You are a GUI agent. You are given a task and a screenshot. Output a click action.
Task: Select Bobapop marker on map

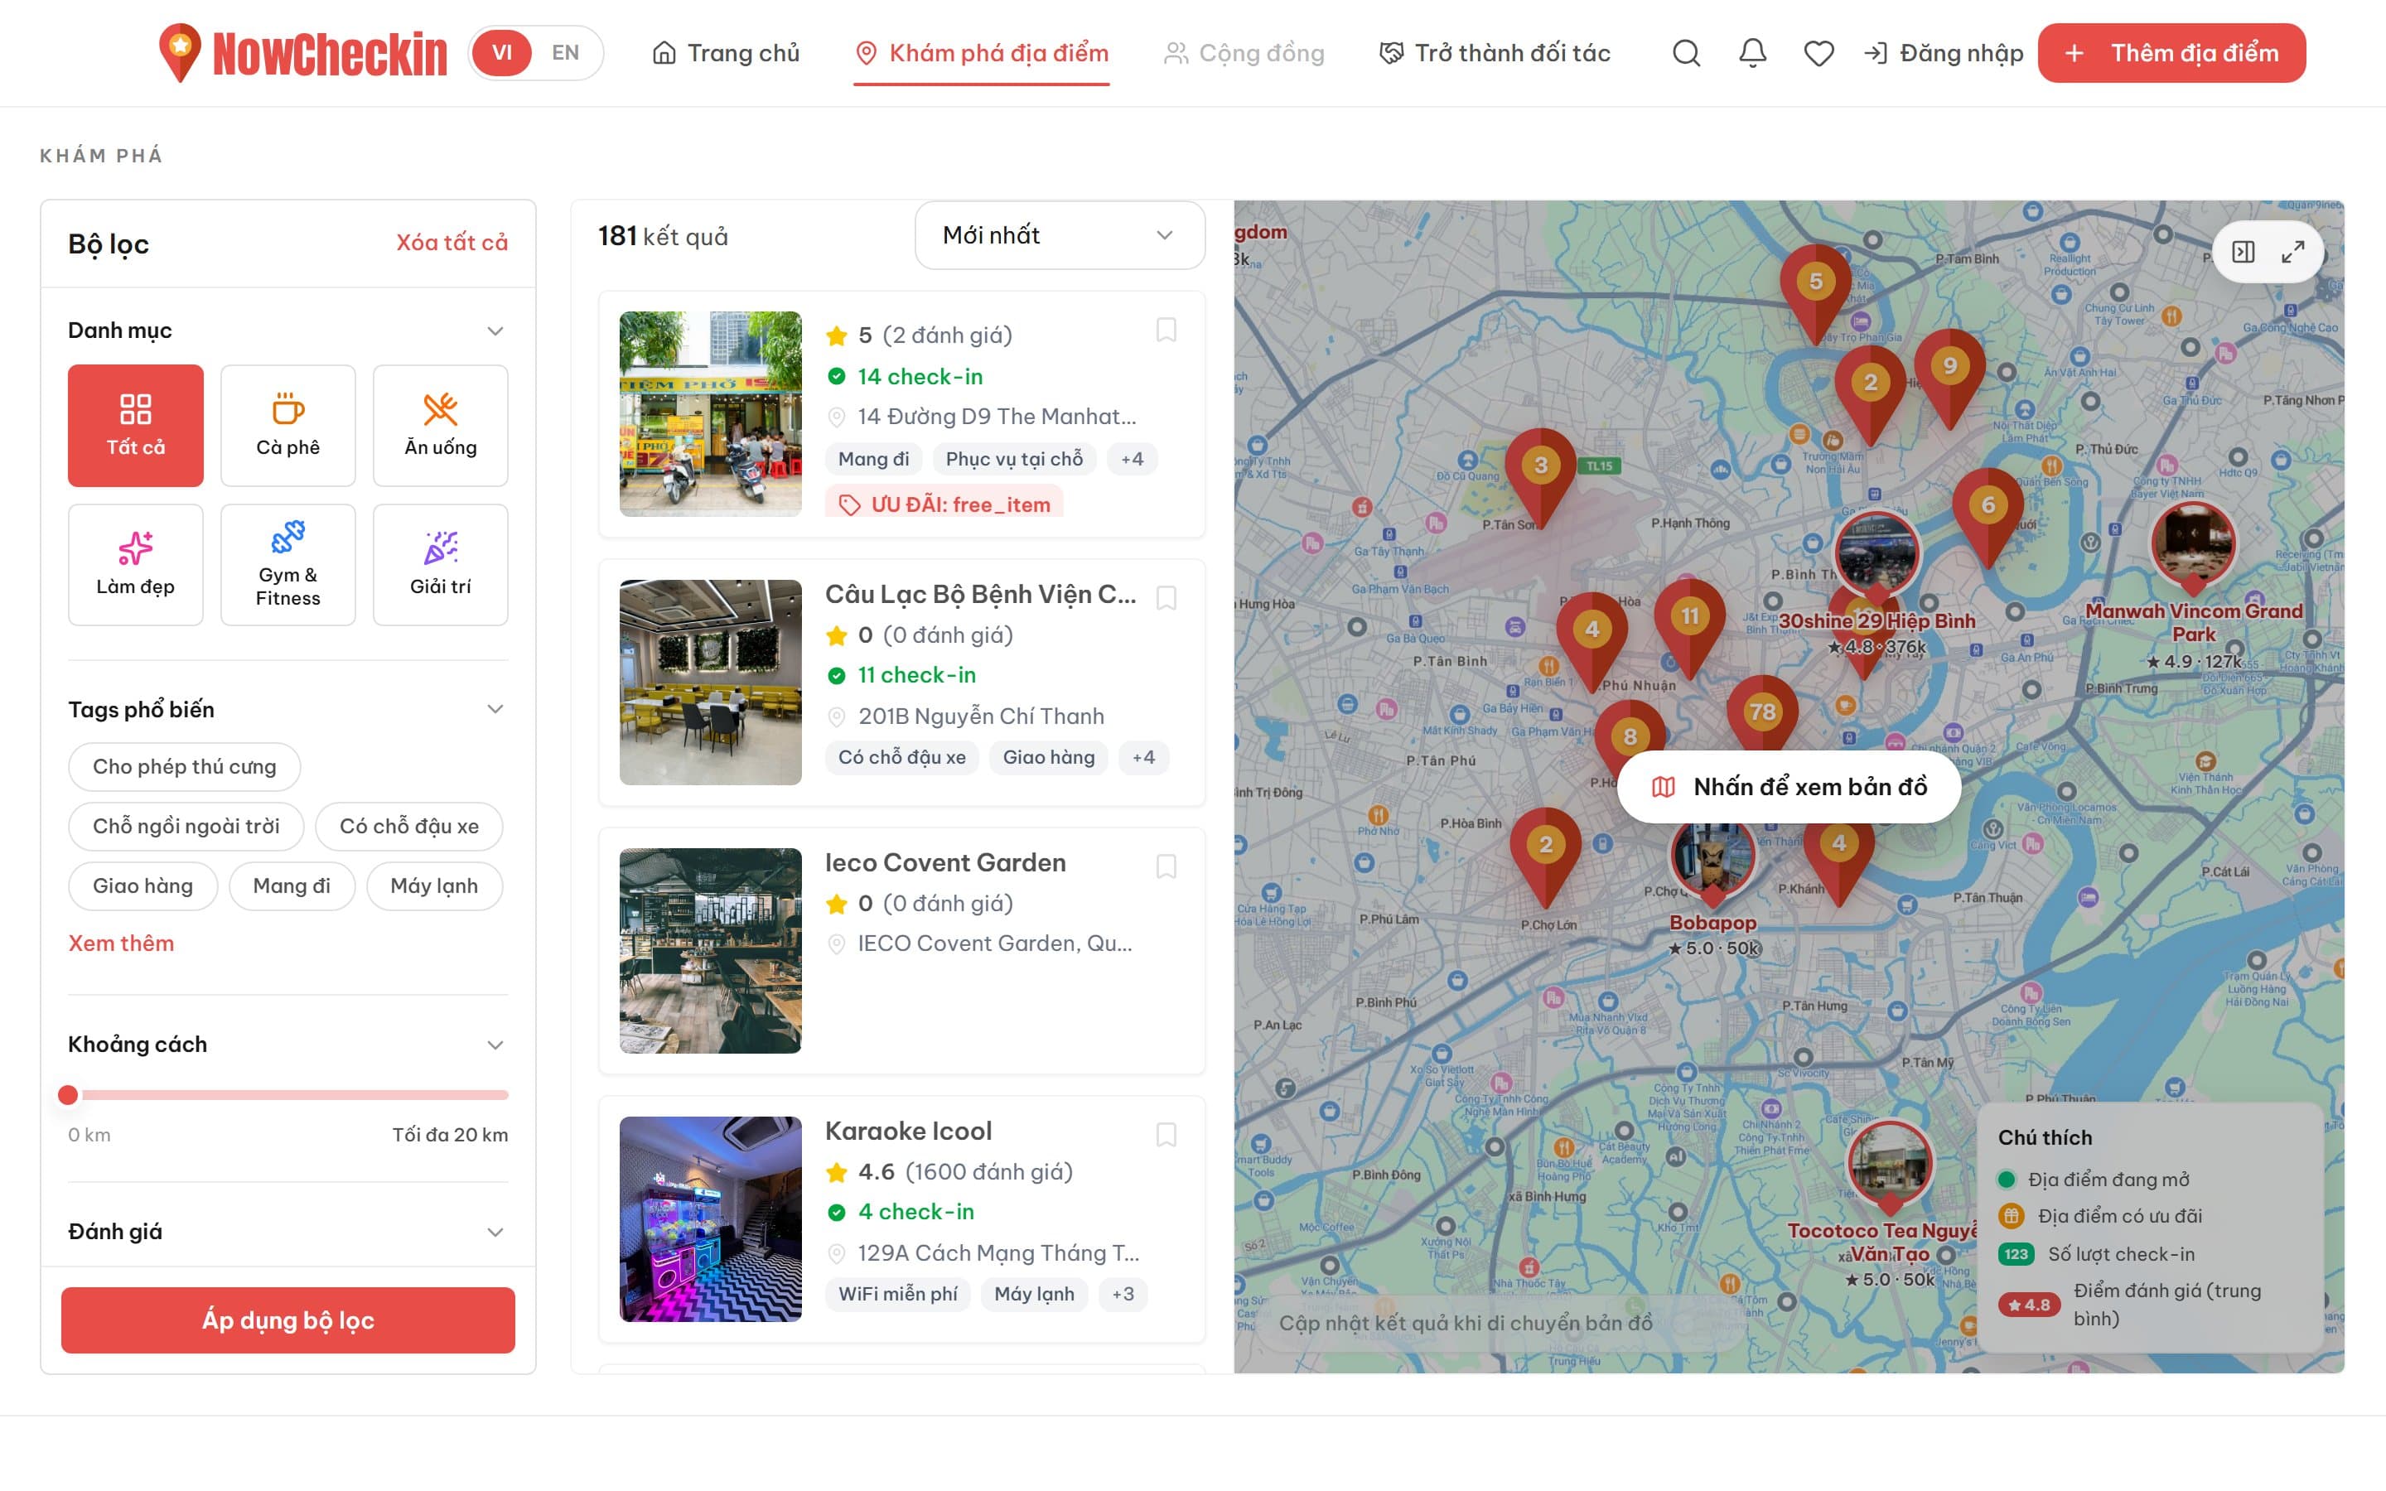coord(1712,860)
